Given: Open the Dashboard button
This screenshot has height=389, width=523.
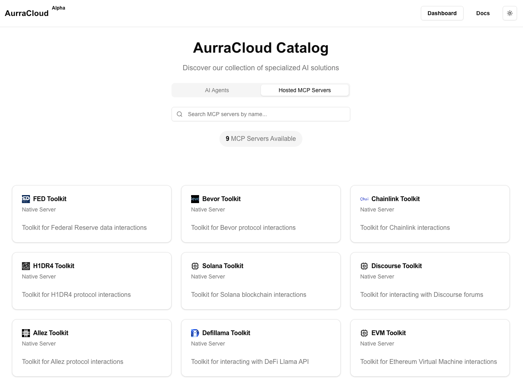Looking at the screenshot, I should tap(442, 13).
